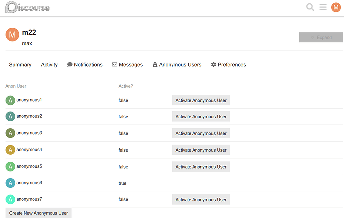Activate anonymous2 user
344x222 pixels.
pyautogui.click(x=201, y=116)
